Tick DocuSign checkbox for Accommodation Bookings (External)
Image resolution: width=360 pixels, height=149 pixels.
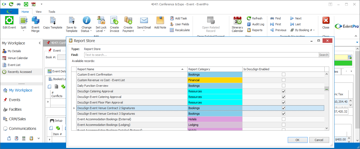pyautogui.click(x=283, y=119)
